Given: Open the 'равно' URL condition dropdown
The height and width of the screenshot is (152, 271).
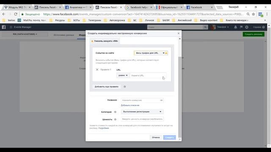Looking at the screenshot, I should coord(123,75).
